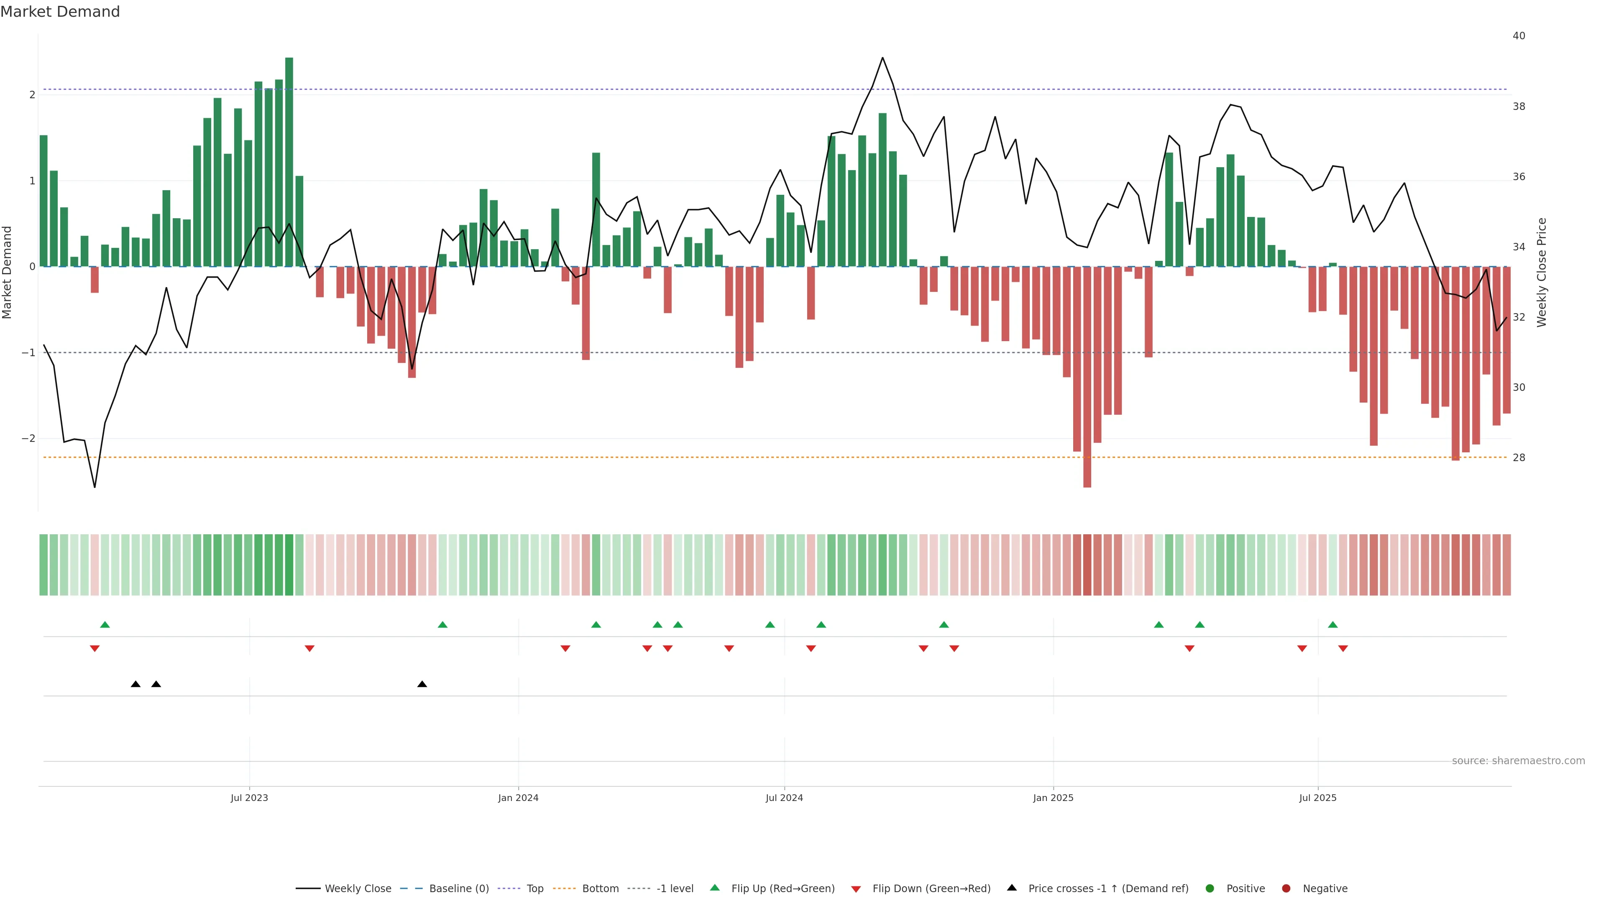Click green Flip Up triangle legend icon
The width and height of the screenshot is (1606, 903).
(715, 888)
